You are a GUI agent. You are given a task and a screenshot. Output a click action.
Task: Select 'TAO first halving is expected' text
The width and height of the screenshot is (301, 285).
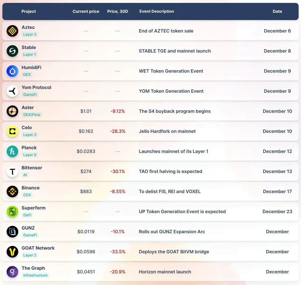click(170, 171)
